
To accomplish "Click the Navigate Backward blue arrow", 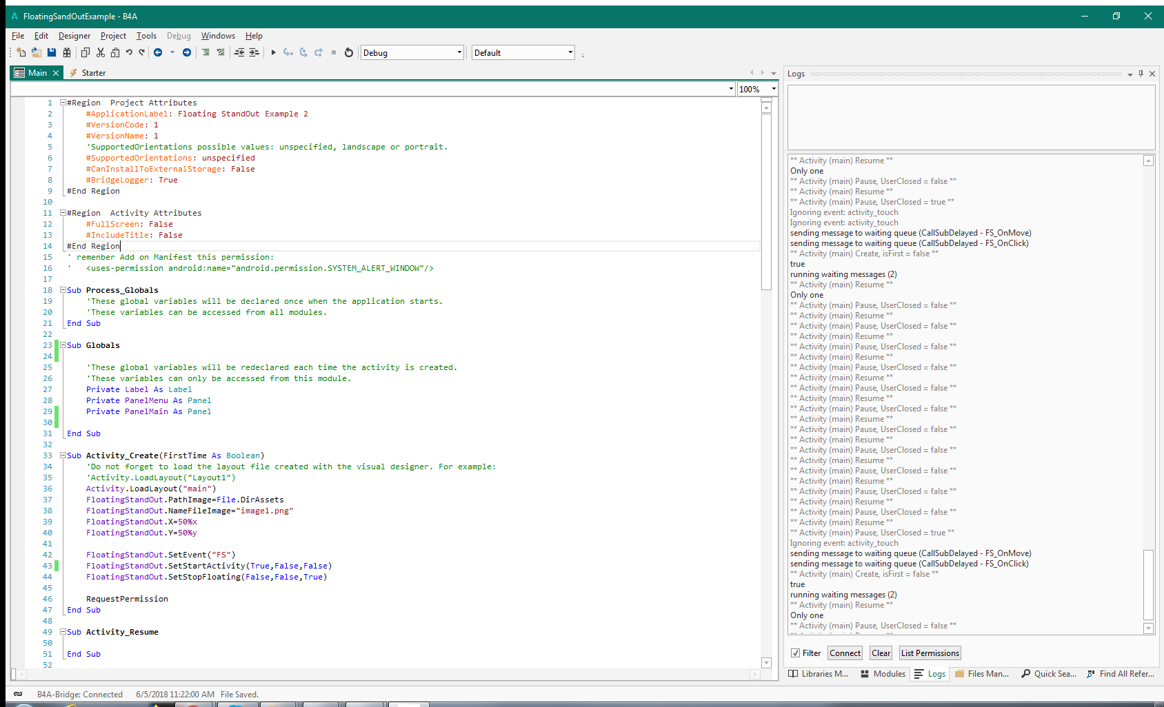I will pyautogui.click(x=158, y=52).
